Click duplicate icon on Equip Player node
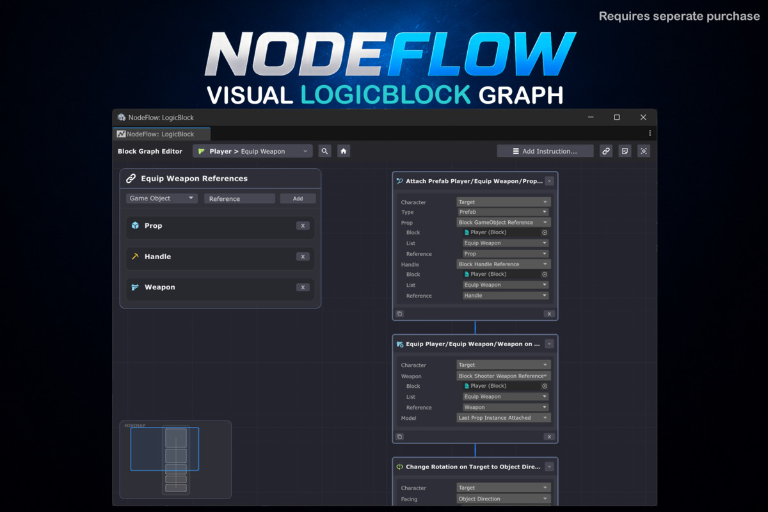The width and height of the screenshot is (768, 512). [x=399, y=436]
